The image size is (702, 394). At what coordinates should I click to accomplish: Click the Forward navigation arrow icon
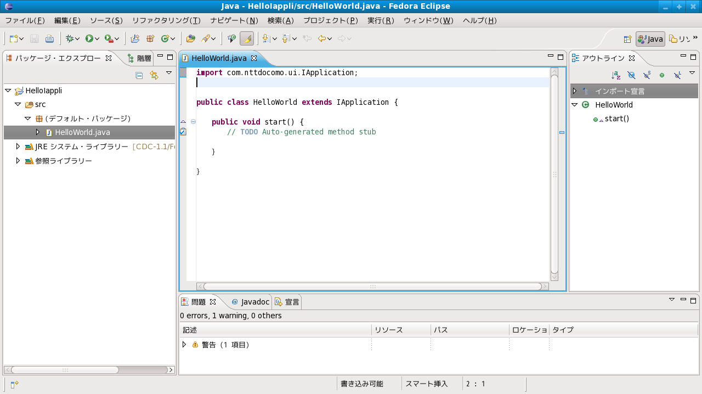(x=342, y=38)
